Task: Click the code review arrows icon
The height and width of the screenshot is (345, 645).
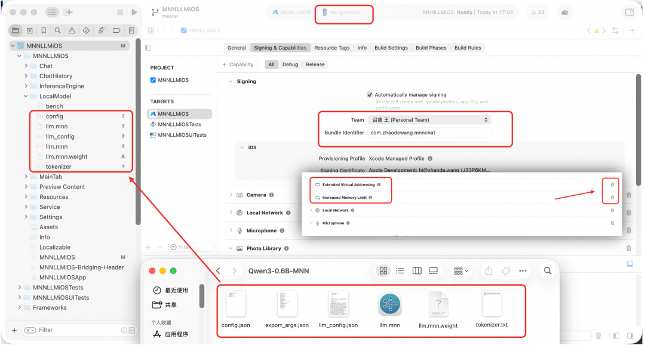Action: click(615, 30)
